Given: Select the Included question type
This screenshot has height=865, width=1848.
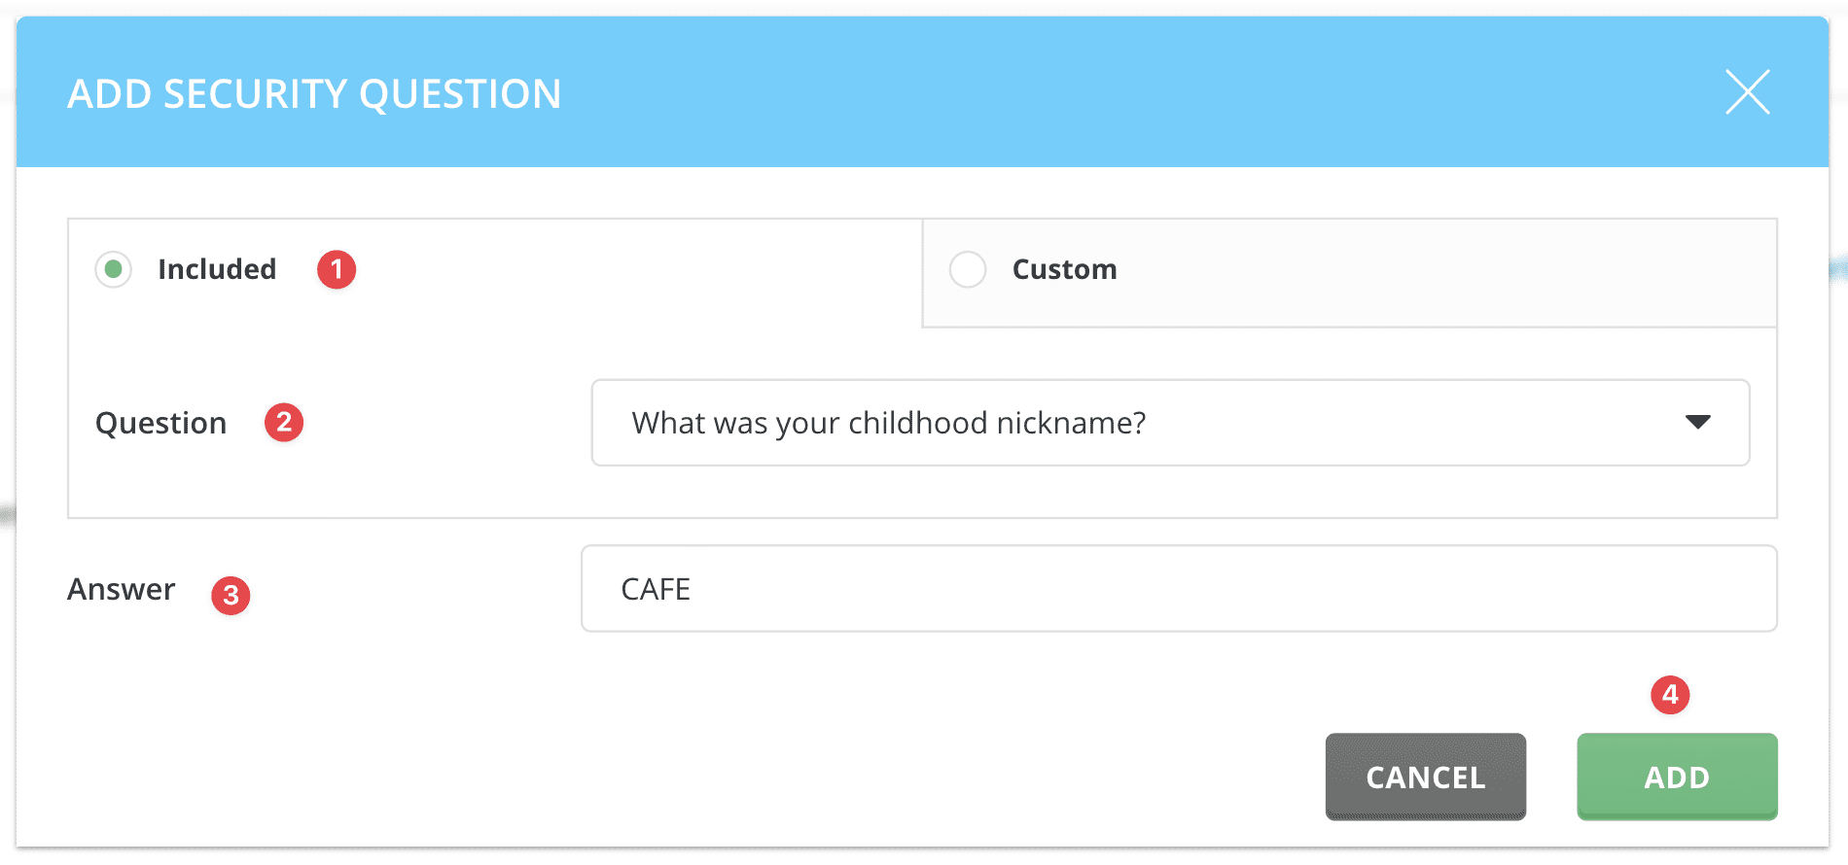Looking at the screenshot, I should (x=217, y=269).
